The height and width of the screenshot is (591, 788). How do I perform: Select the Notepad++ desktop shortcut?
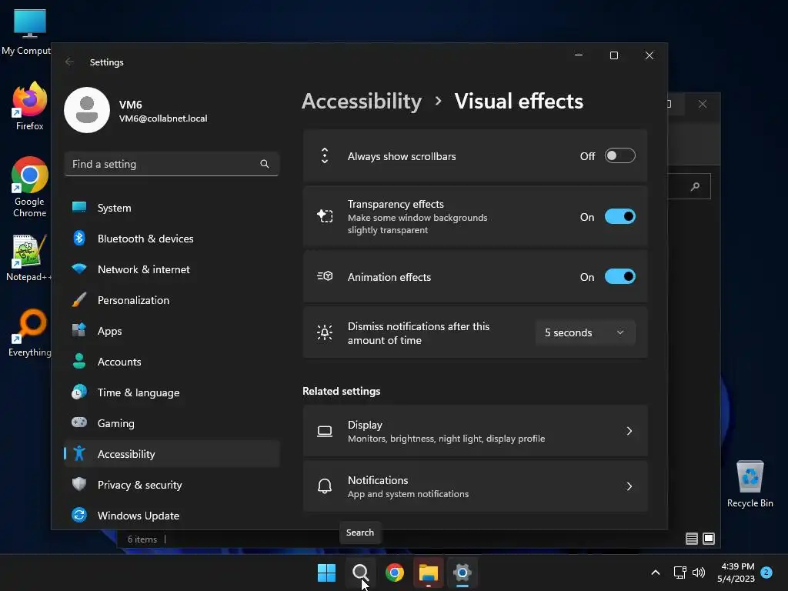[x=28, y=258]
